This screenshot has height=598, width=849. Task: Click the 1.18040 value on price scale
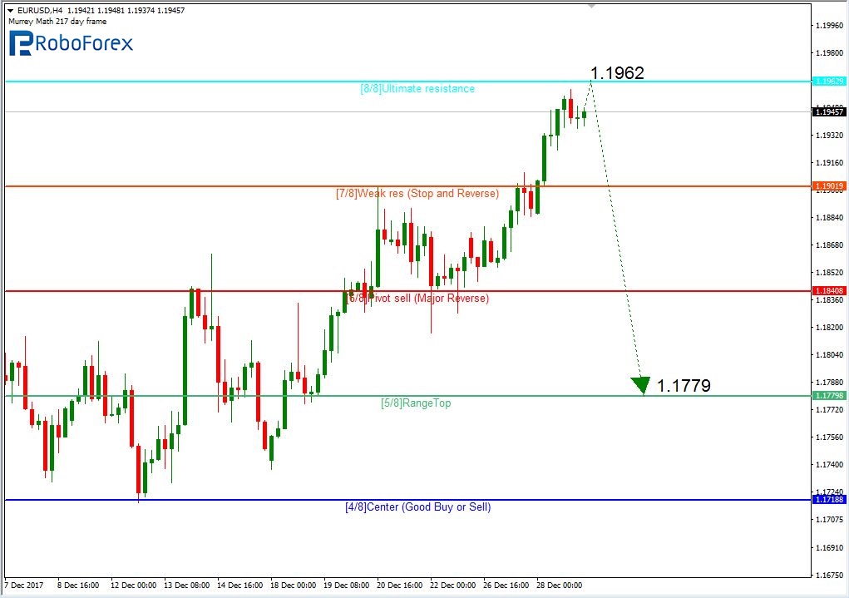click(830, 355)
